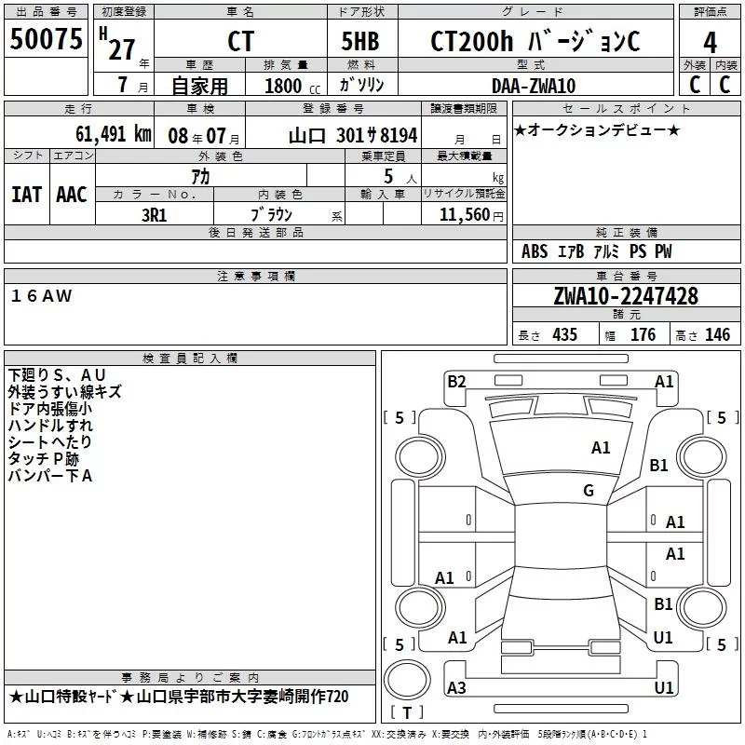Click the sales point ★オークションデビュー★
This screenshot has width=745, height=745.
click(597, 130)
